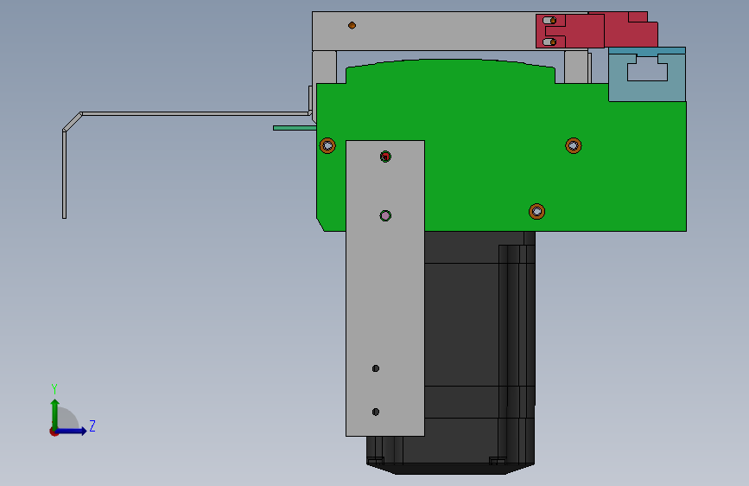Click the green Y axis arrow of the triad
This screenshot has width=749, height=486.
55,413
